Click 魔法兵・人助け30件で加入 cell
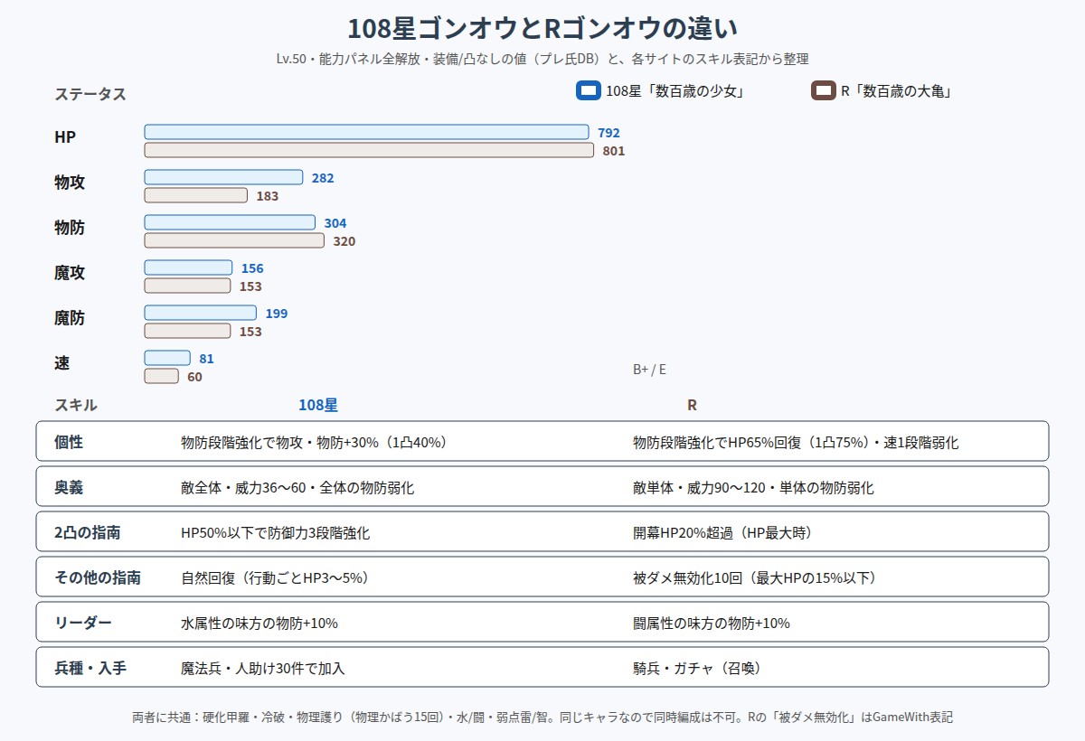 [263, 669]
